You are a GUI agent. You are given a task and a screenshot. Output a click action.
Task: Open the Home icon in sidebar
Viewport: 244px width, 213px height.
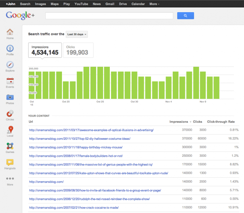pos(10,32)
